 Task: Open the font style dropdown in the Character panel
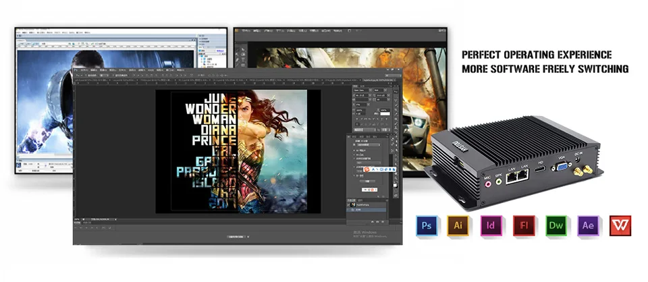[380, 90]
